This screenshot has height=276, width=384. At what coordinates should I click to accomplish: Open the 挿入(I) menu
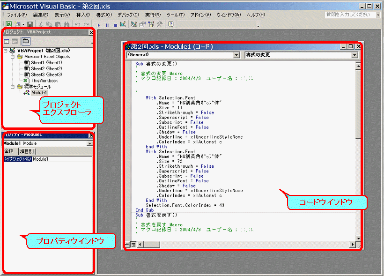click(83, 15)
